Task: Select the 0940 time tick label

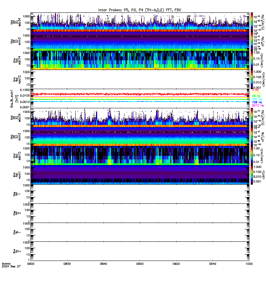Action: coord(212,264)
